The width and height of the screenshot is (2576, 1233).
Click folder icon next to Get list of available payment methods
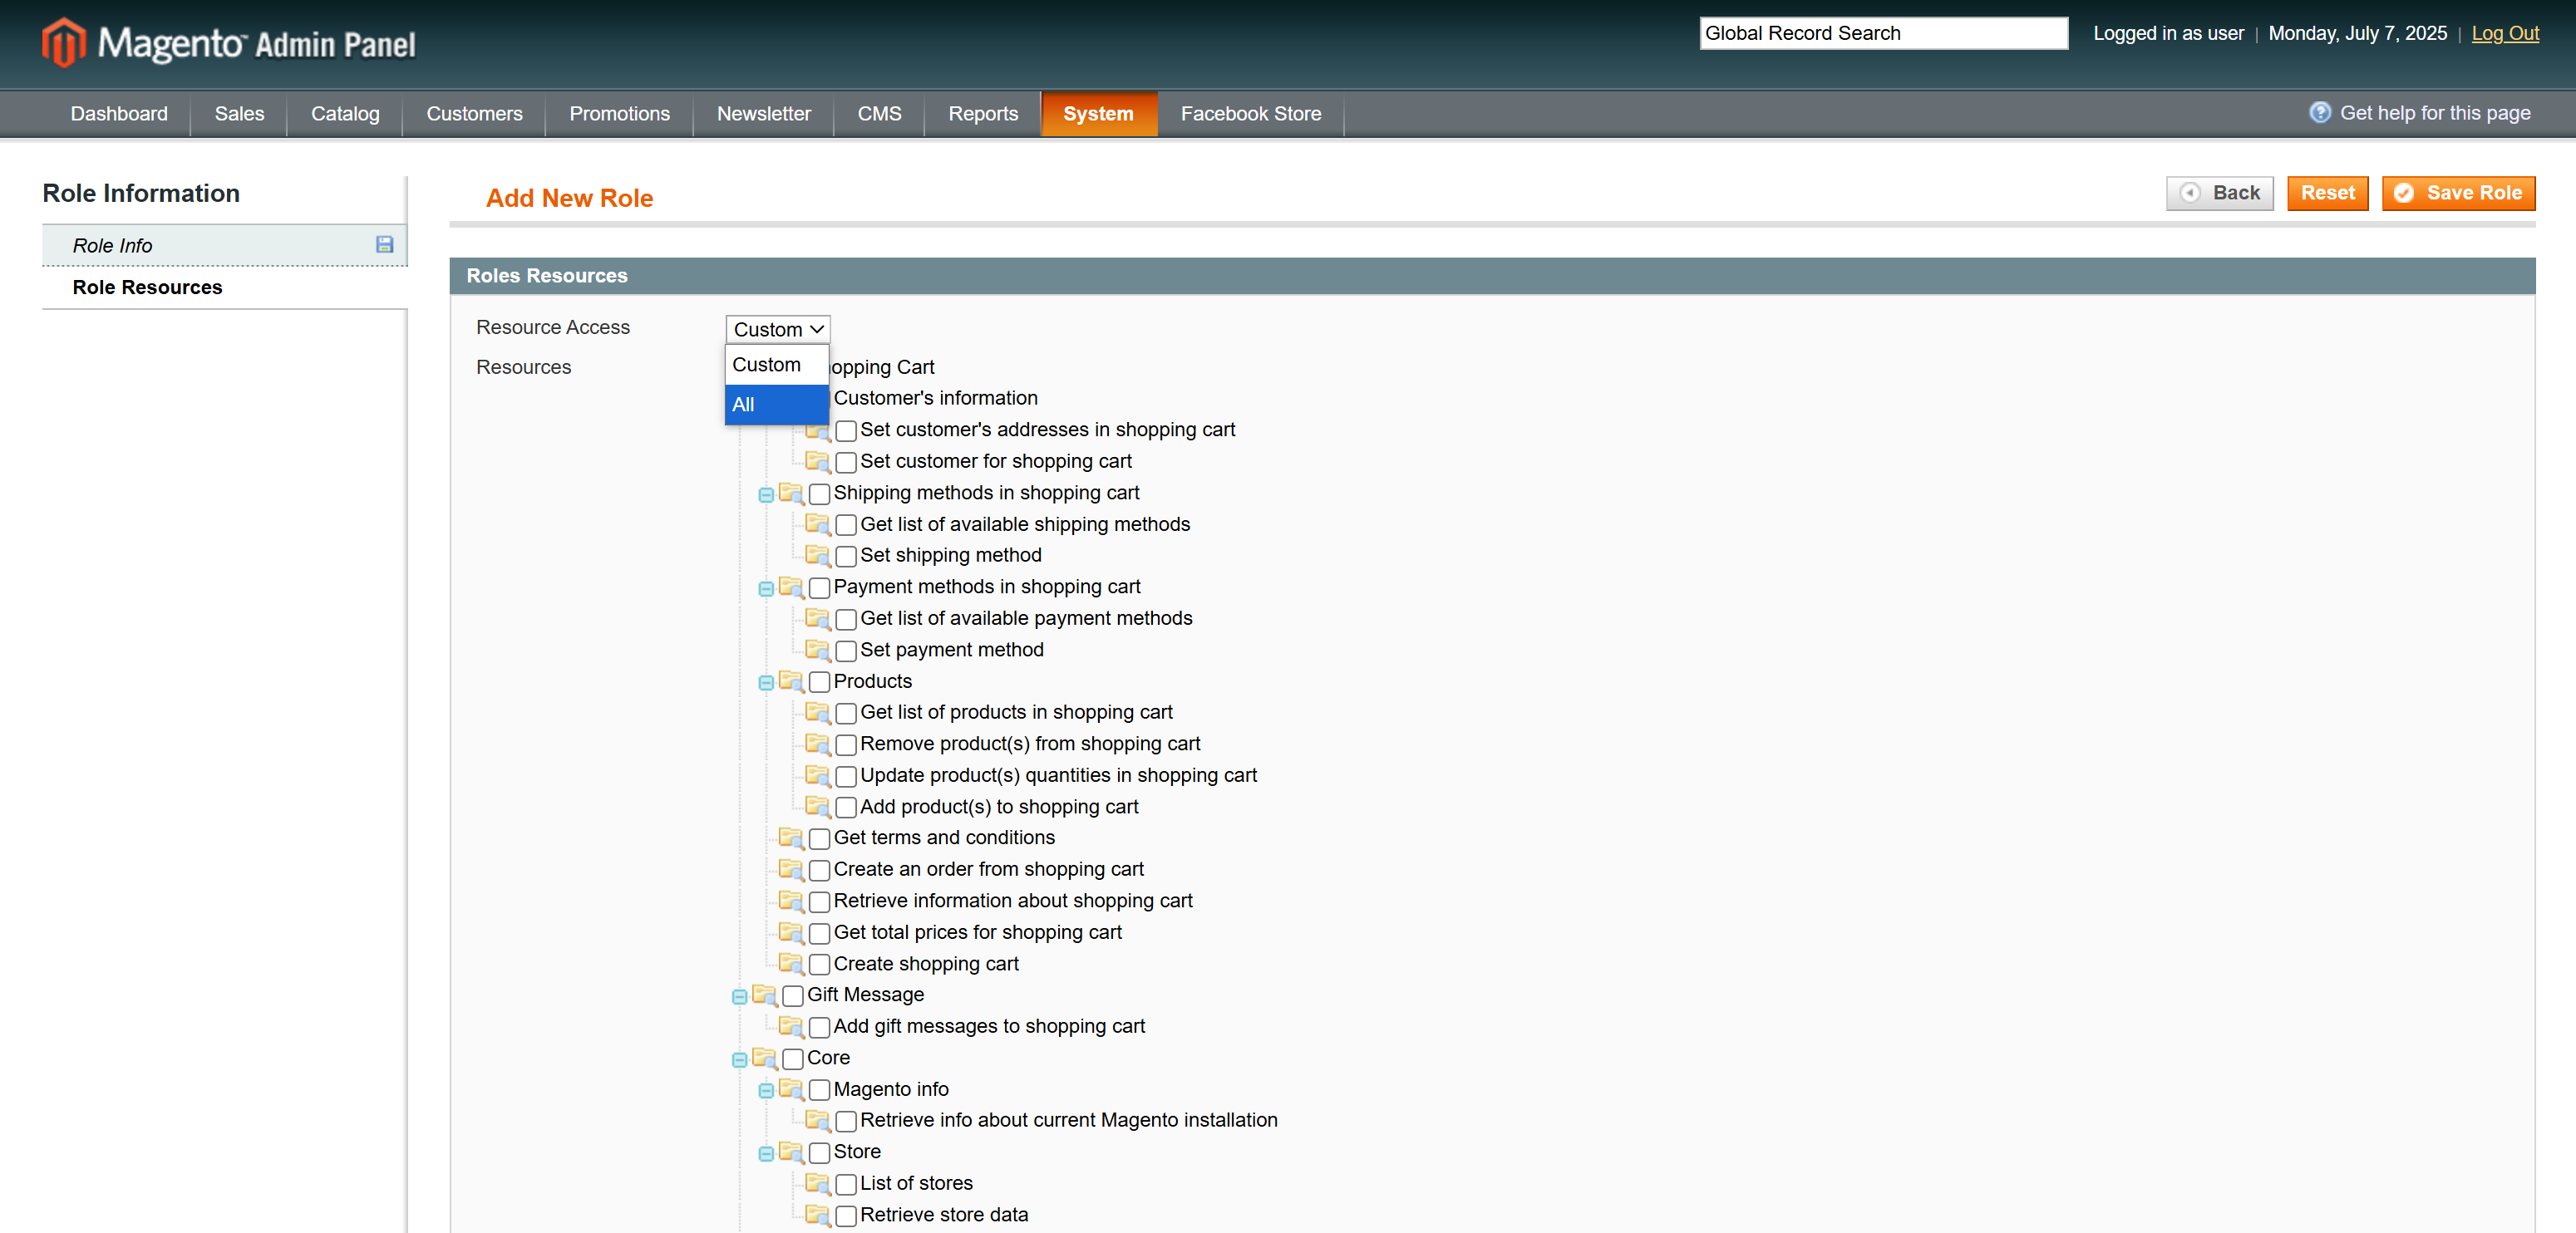(x=818, y=618)
